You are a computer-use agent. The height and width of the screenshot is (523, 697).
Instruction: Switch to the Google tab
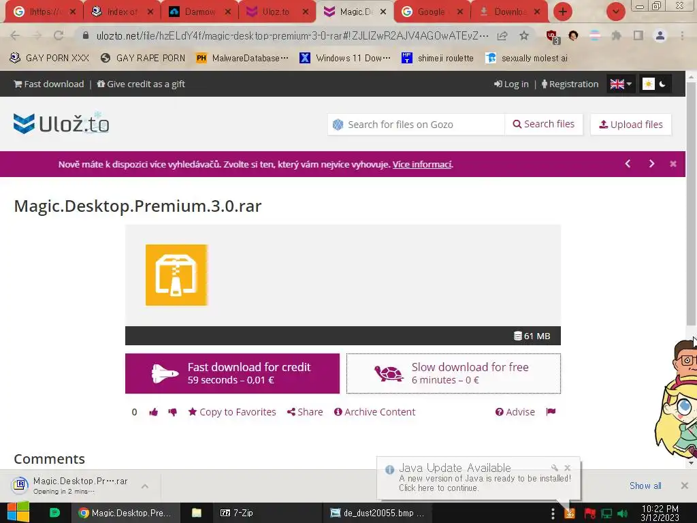click(432, 12)
